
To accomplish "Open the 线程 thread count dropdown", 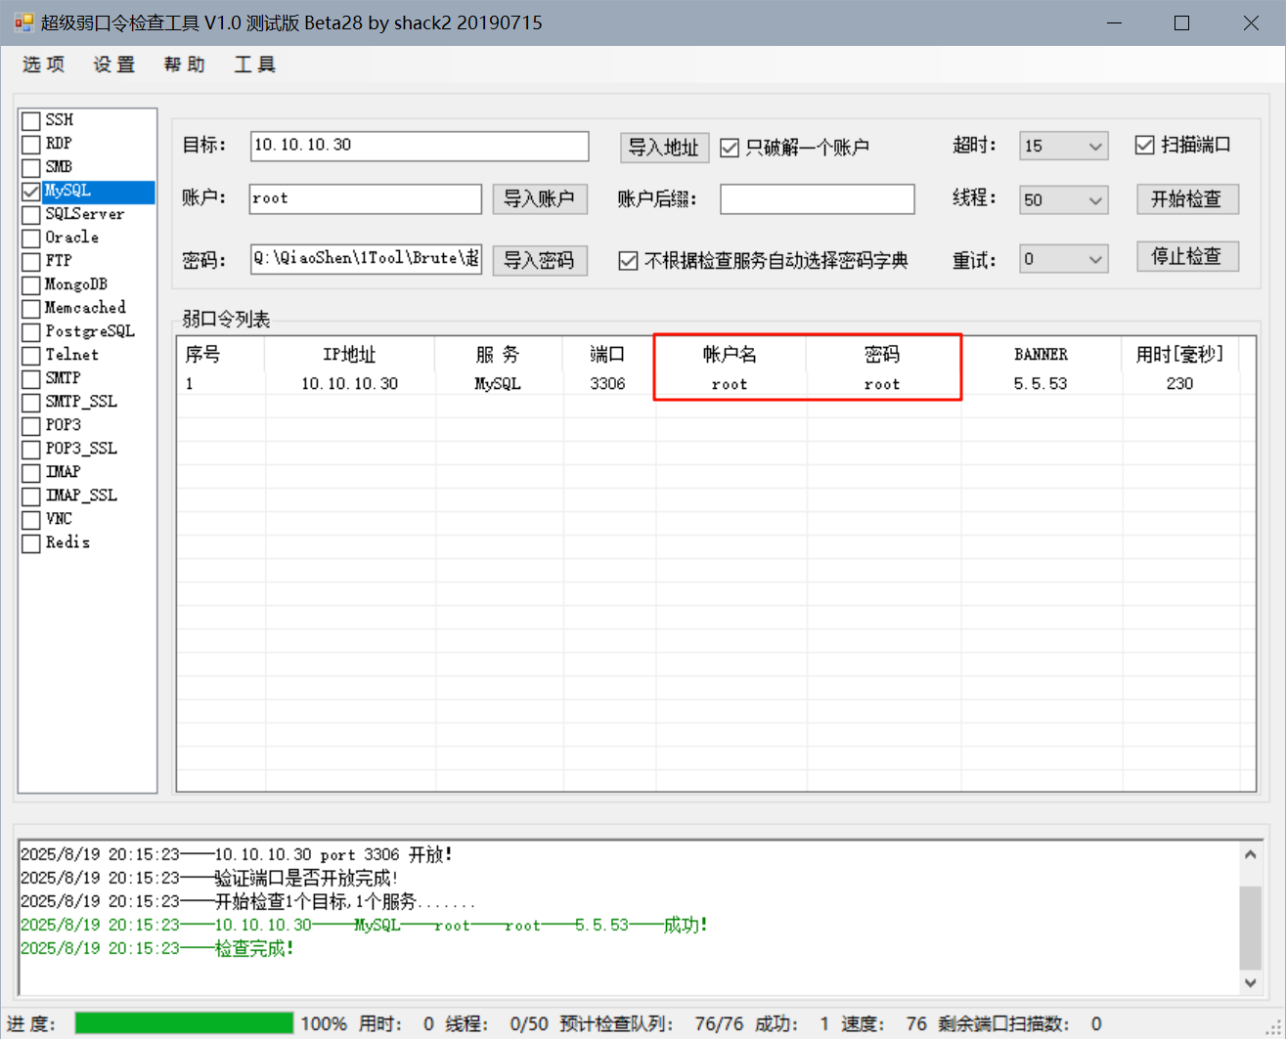I will pyautogui.click(x=1094, y=200).
